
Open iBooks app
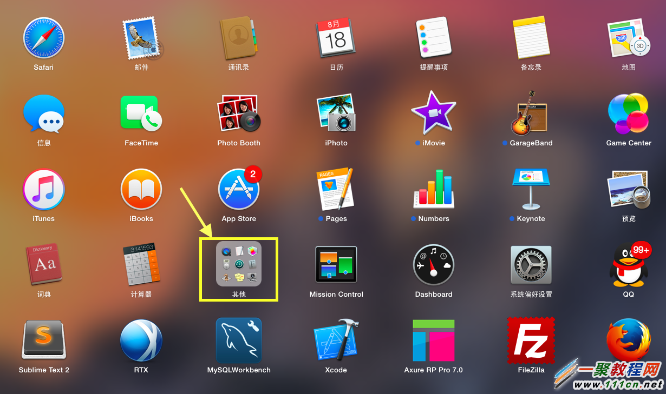[x=141, y=189]
